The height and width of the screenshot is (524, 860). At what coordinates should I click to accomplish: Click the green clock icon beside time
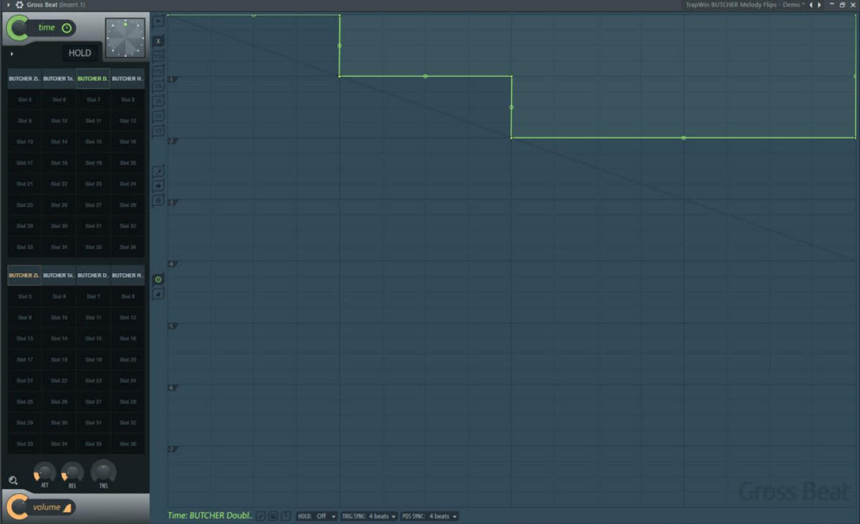pos(67,28)
